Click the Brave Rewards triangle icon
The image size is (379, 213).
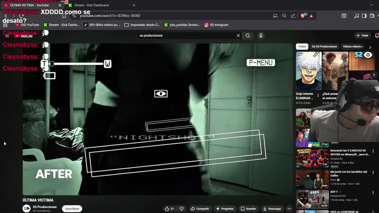pyautogui.click(x=311, y=16)
